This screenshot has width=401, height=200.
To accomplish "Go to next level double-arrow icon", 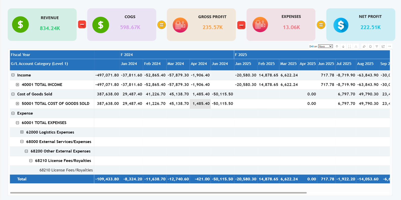I will 349,46.
